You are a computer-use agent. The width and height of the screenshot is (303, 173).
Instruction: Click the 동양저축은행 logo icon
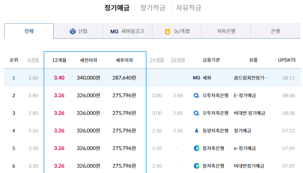(197, 131)
